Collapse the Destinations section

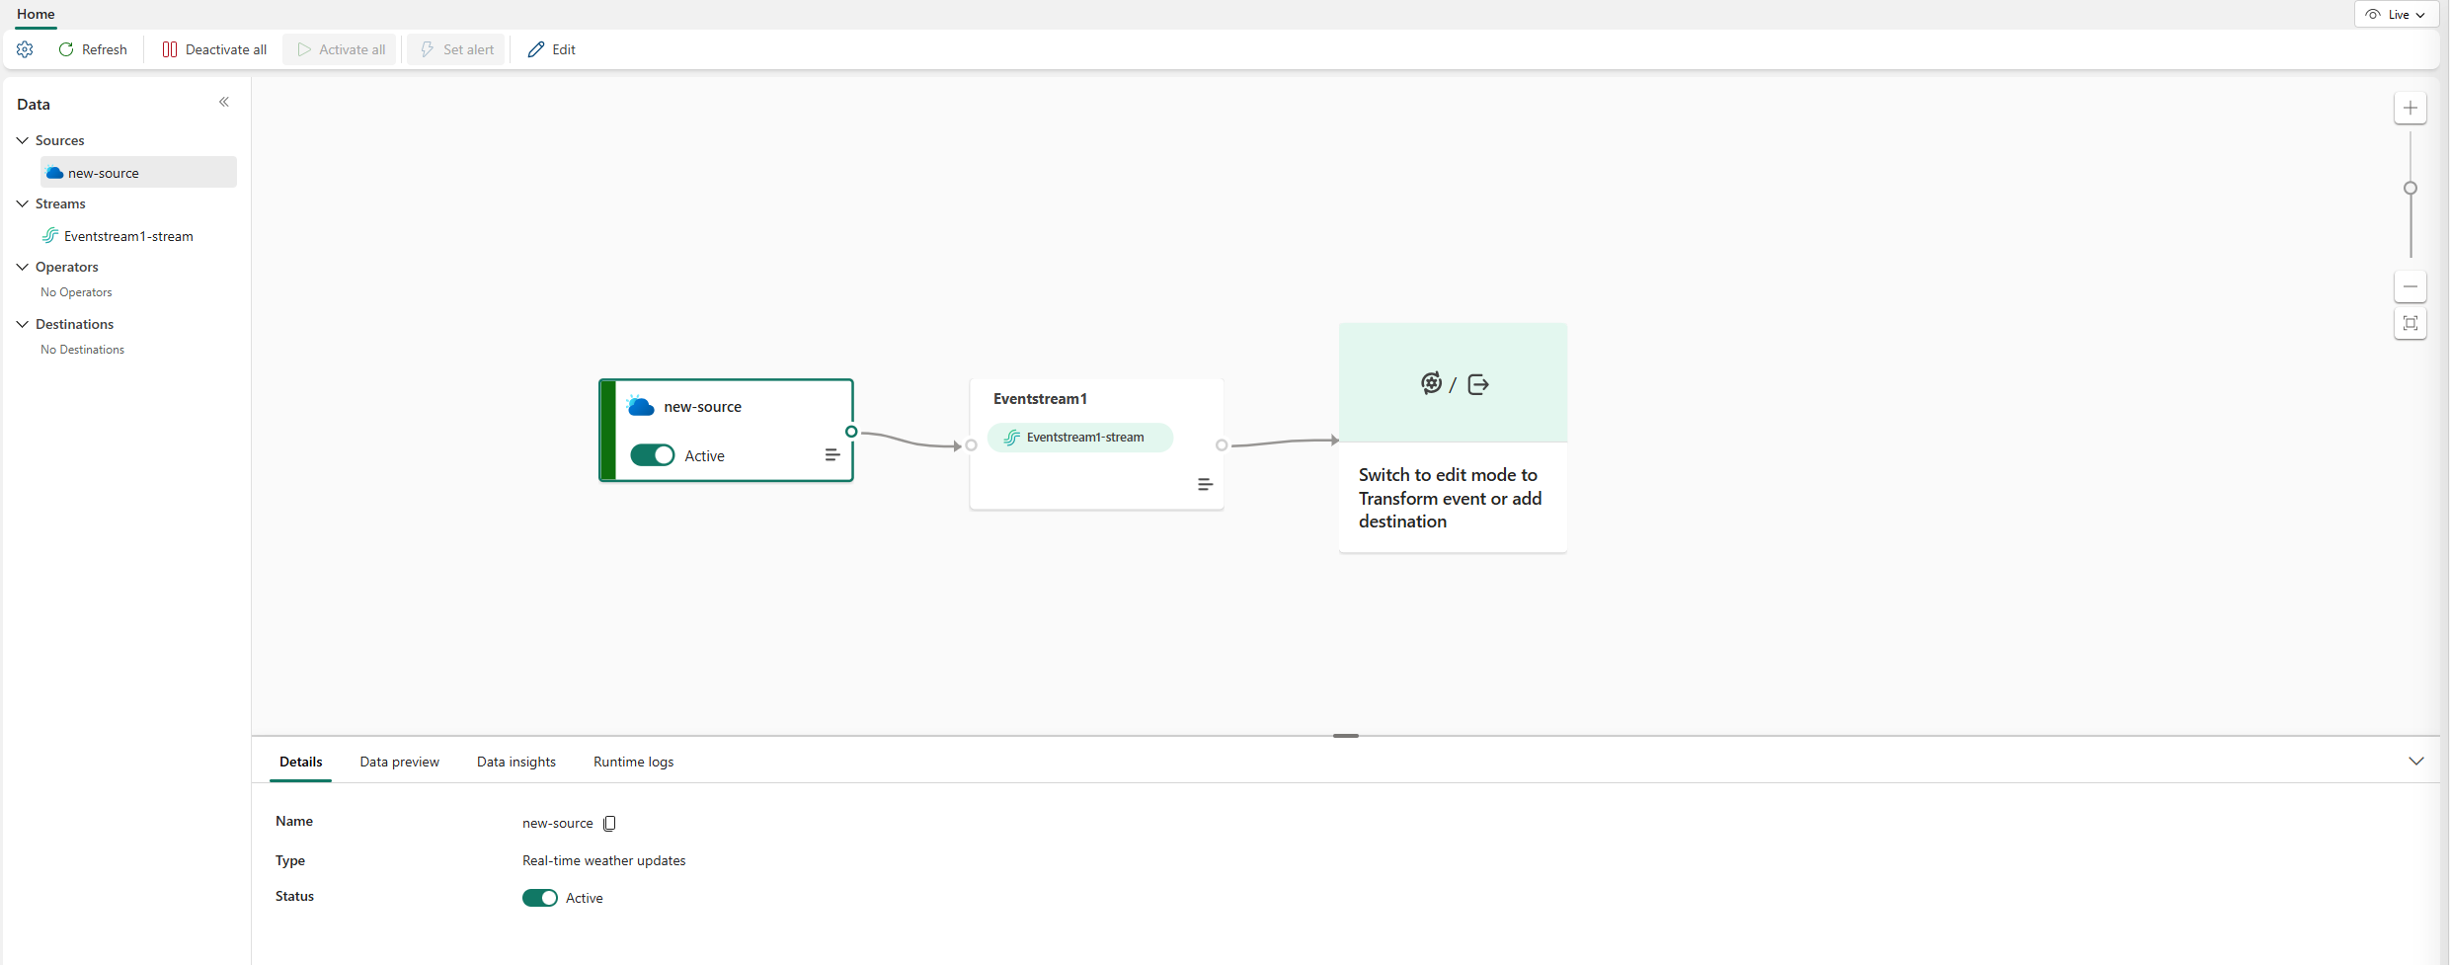pyautogui.click(x=23, y=324)
